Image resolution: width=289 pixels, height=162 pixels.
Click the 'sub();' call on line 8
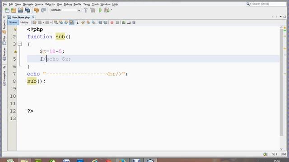coord(36,81)
